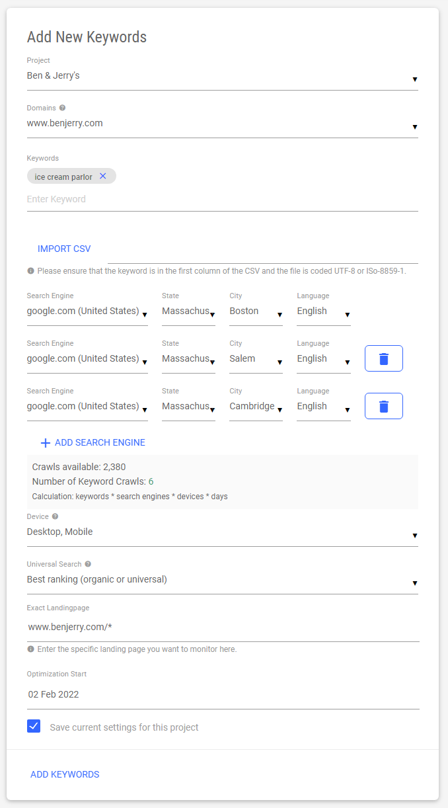Screen dimensions: 448x808
Task: Open State dropdown in Salem row
Action: (x=188, y=360)
